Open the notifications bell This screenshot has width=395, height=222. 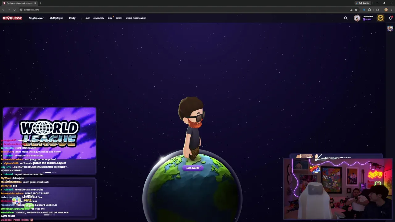tap(390, 18)
